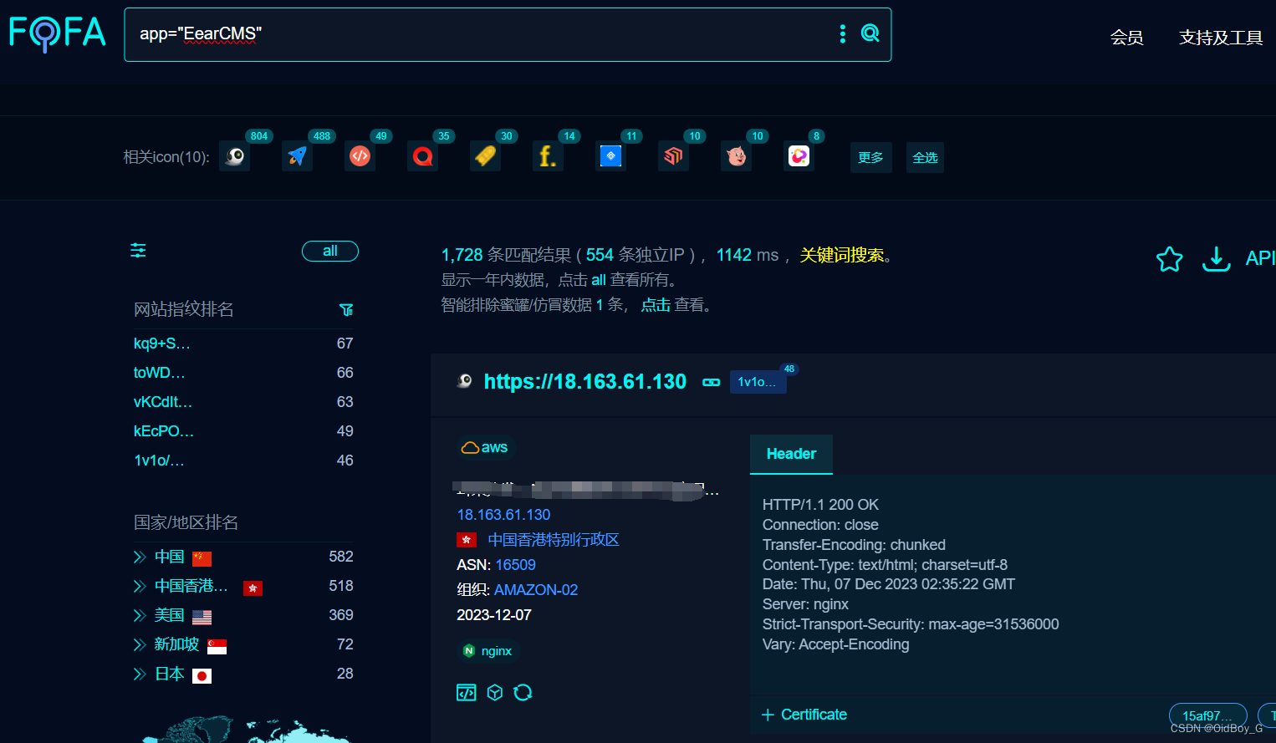Image resolution: width=1276 pixels, height=743 pixels.
Task: Click the 15af97... hash pill
Action: click(x=1207, y=715)
